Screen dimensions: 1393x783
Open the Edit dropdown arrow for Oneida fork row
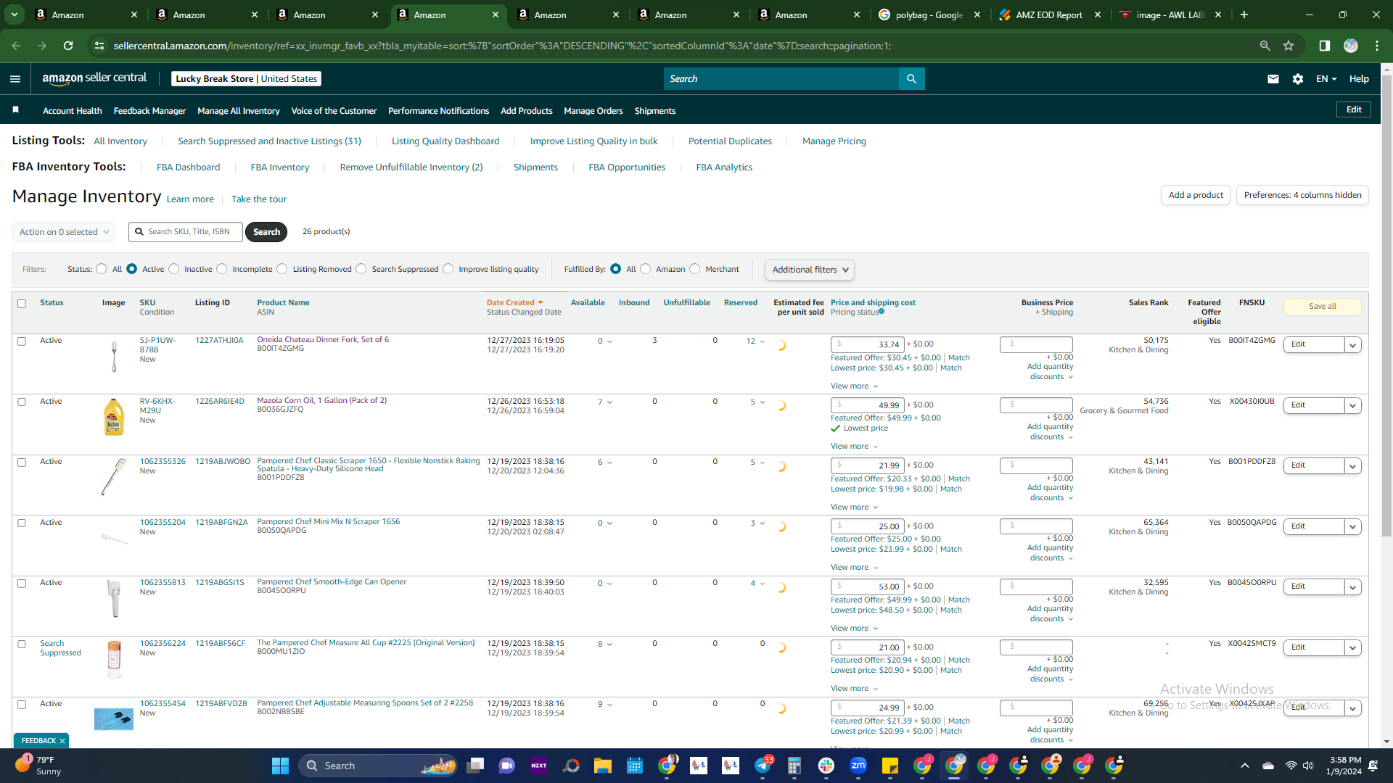point(1352,345)
